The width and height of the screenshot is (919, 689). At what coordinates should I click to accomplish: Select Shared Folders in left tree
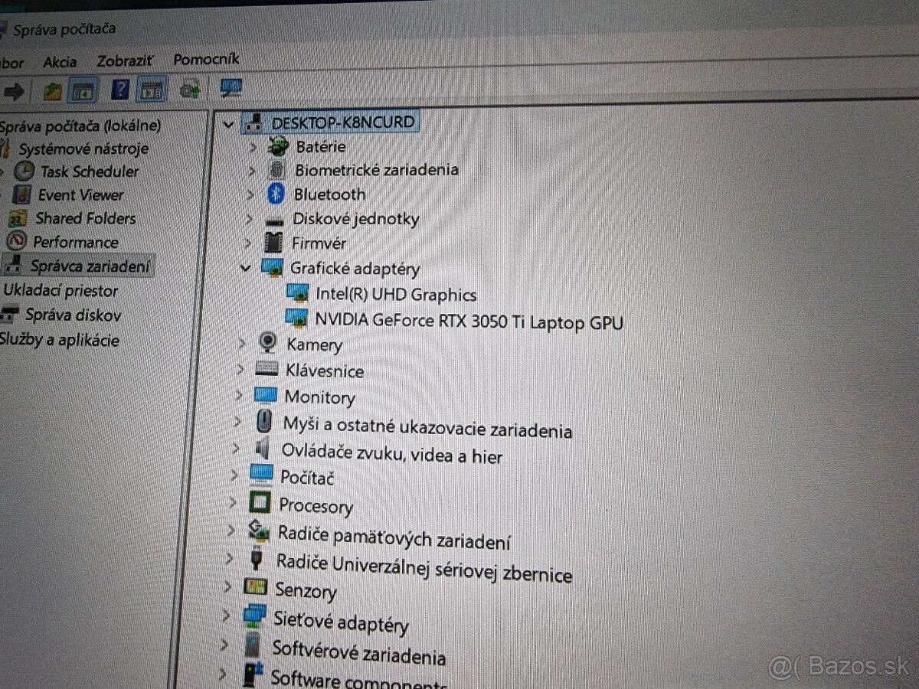tap(86, 218)
